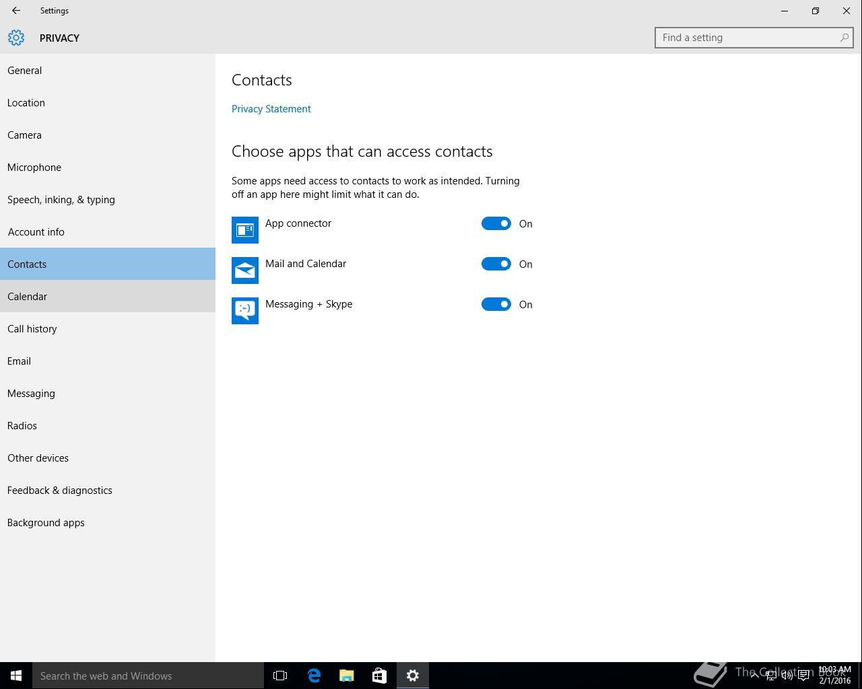This screenshot has height=689, width=862.
Task: Click the Messaging + Skype chat icon
Action: click(245, 311)
